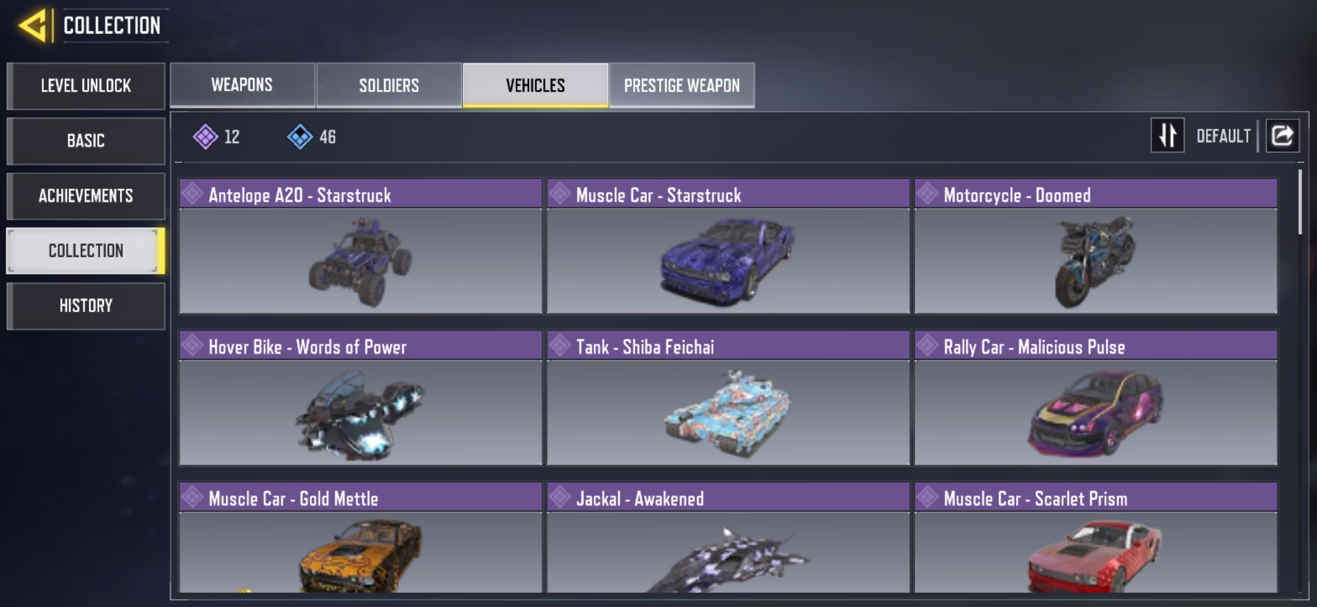
Task: Select the Muscle Car Starstruck thumbnail
Action: coord(728,261)
